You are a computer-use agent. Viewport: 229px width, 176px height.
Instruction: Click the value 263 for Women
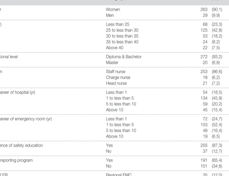pos(204,9)
